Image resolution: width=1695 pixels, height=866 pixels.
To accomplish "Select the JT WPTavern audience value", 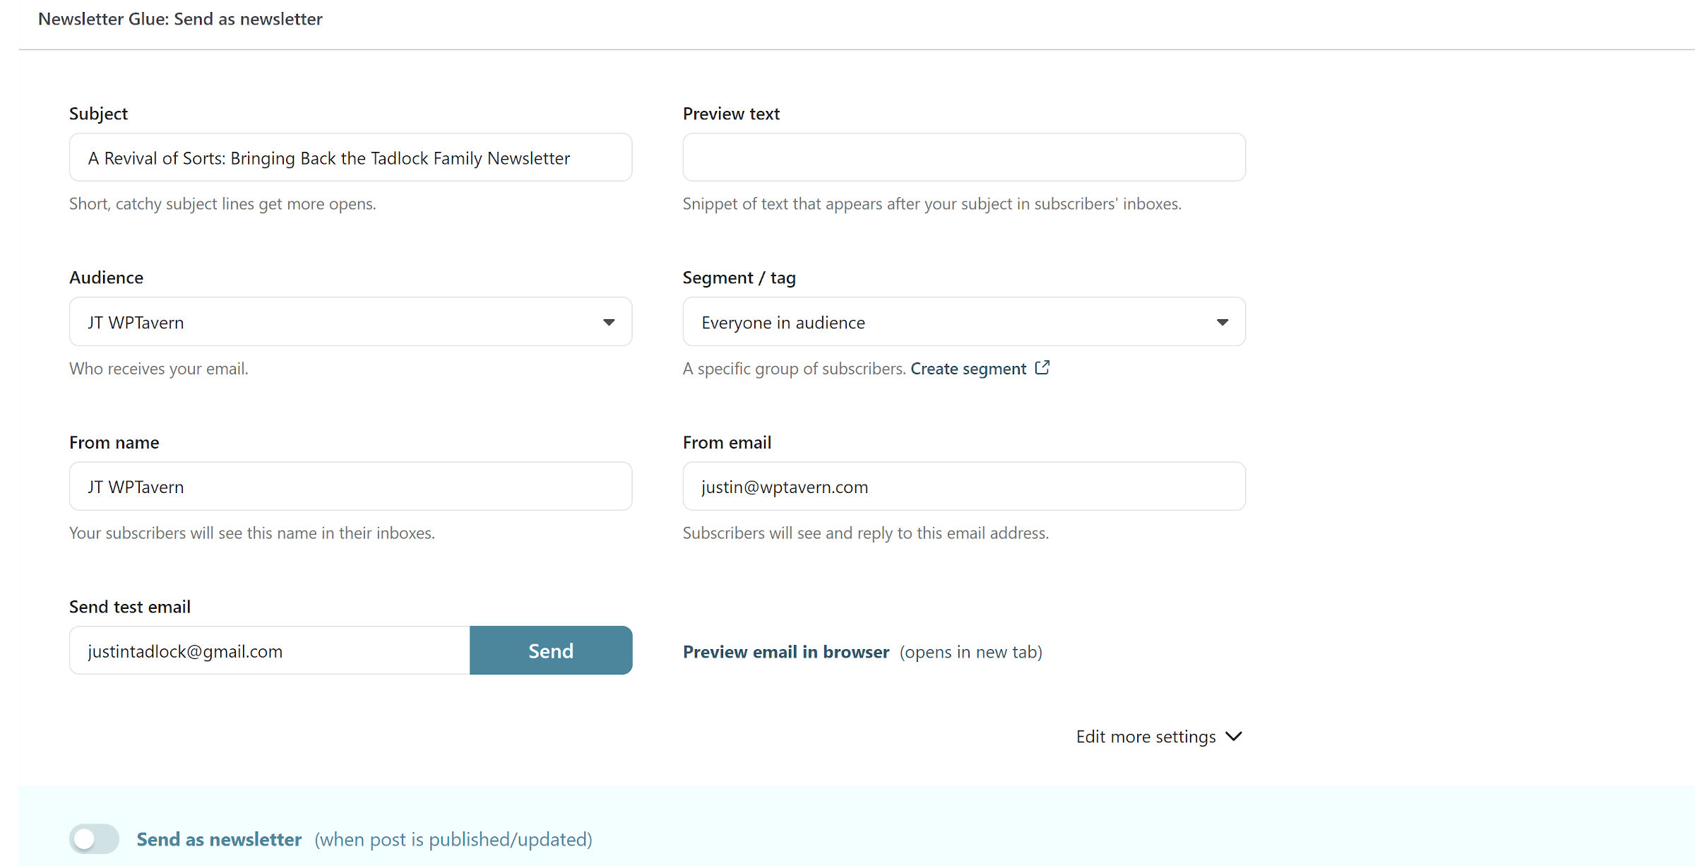I will tap(136, 322).
